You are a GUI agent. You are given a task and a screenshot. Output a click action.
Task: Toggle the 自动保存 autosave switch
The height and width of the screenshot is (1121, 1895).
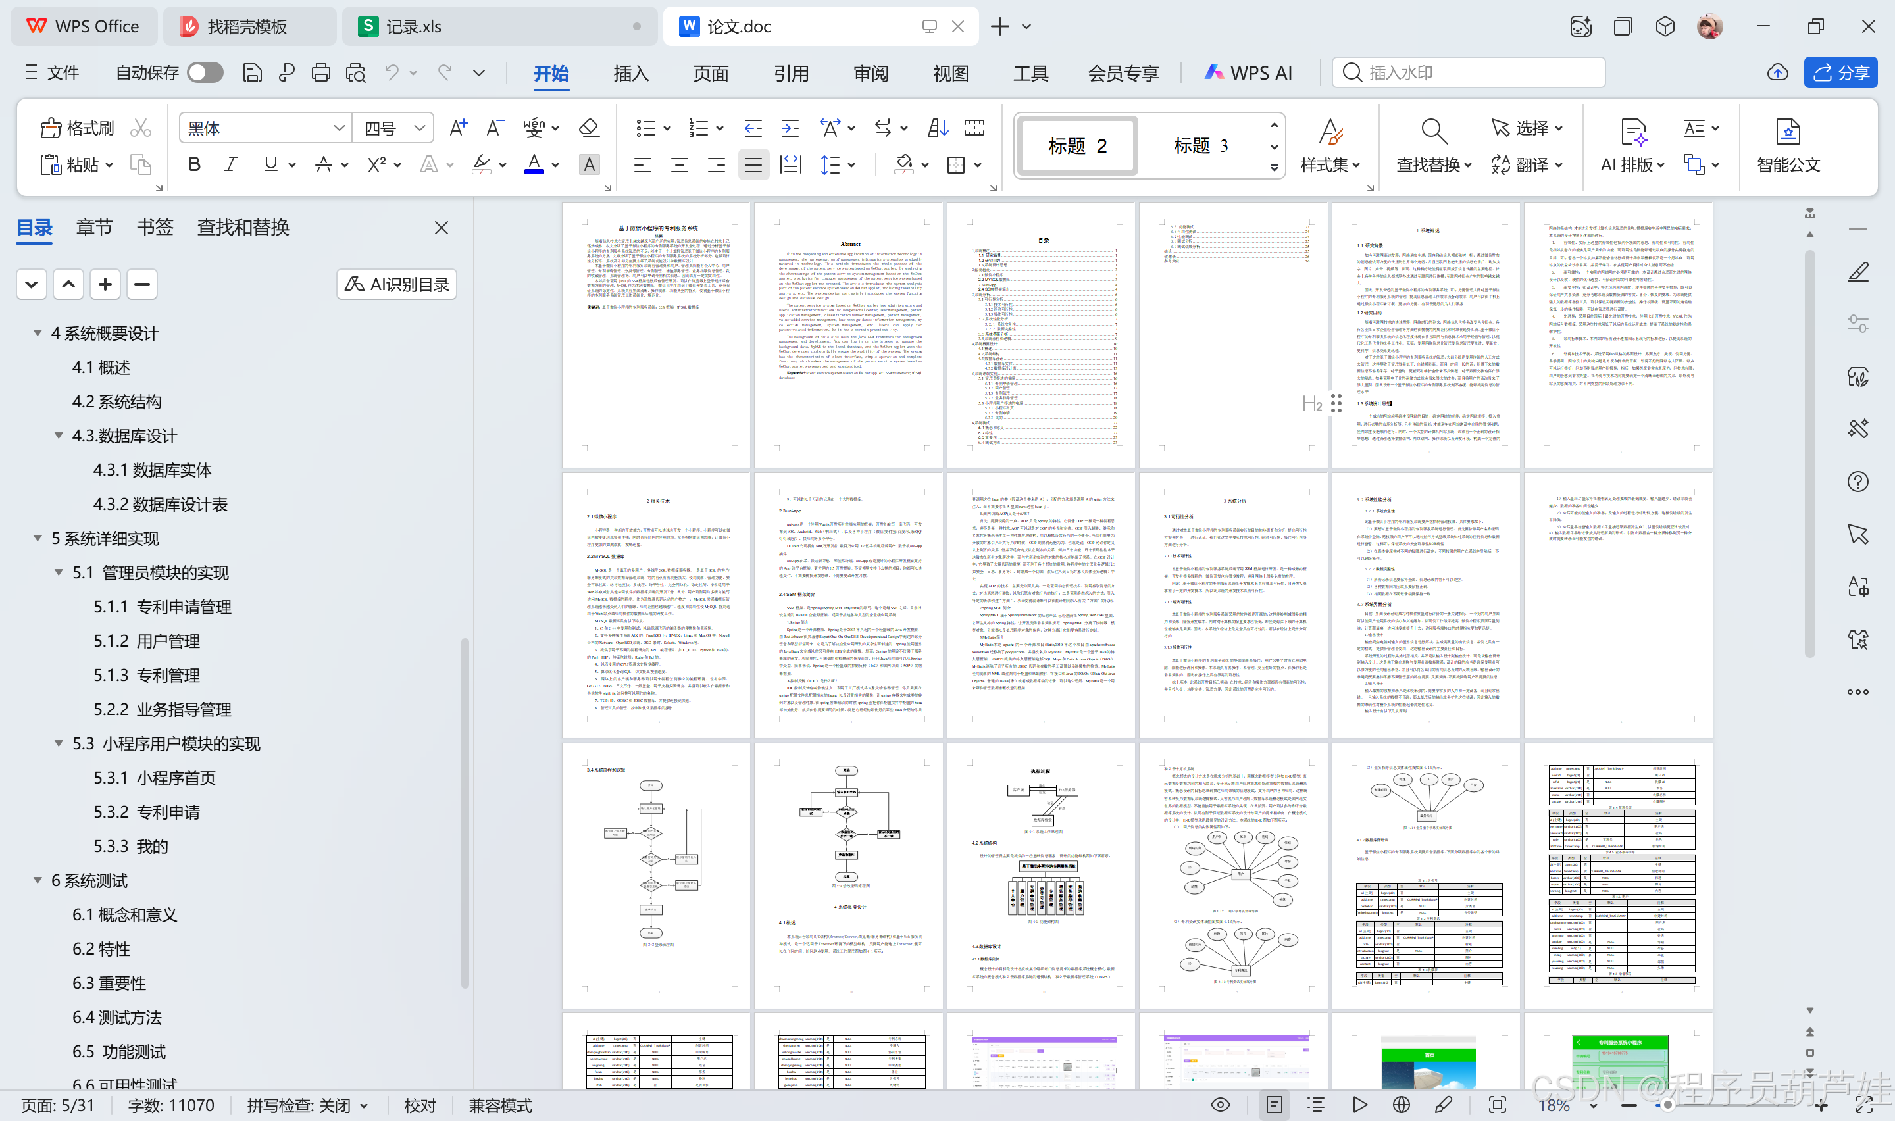(205, 72)
